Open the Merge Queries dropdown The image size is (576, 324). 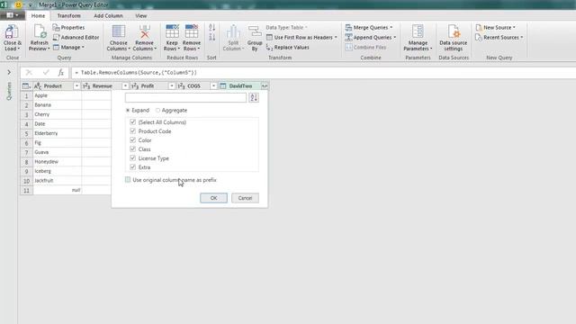click(x=369, y=28)
